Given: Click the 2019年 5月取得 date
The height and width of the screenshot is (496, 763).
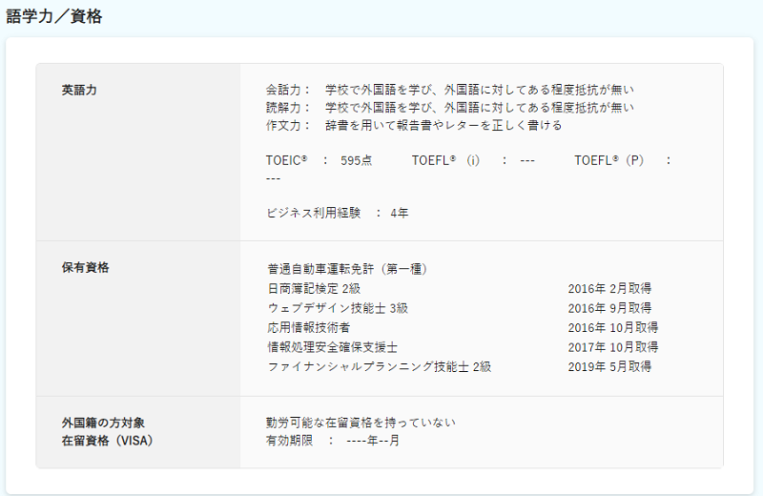Looking at the screenshot, I should coord(609,366).
